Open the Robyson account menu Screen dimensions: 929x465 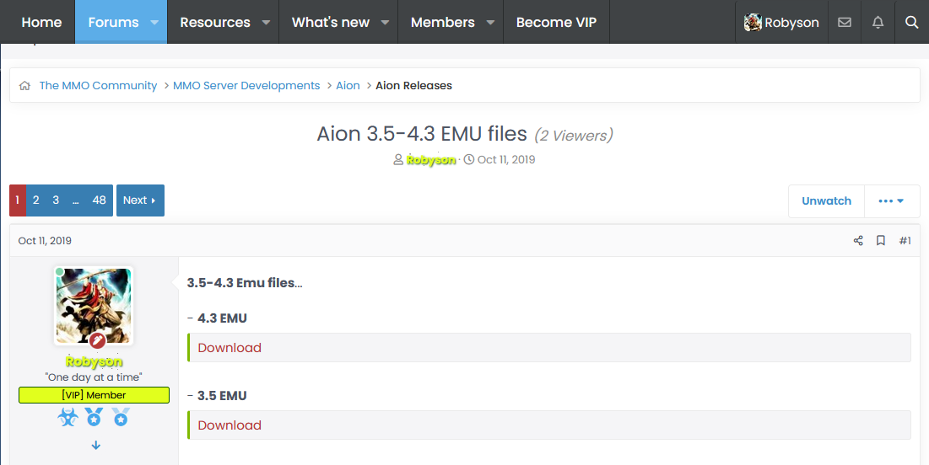point(781,23)
